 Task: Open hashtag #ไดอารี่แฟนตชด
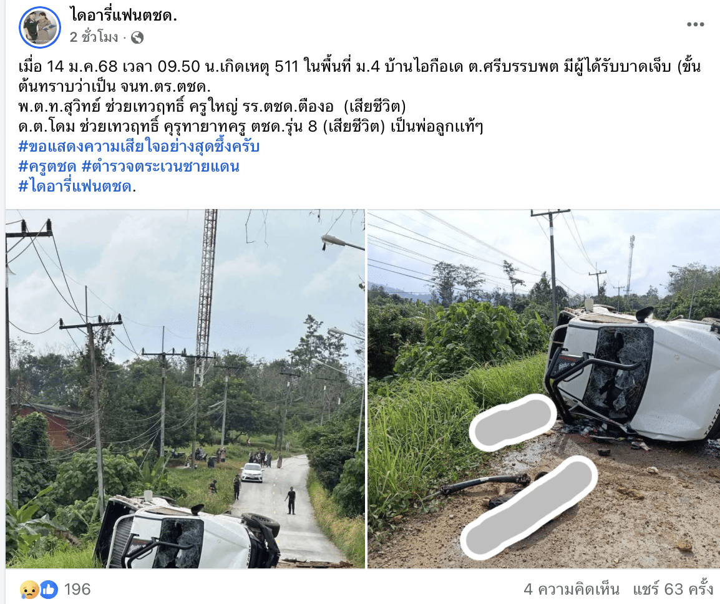point(75,186)
